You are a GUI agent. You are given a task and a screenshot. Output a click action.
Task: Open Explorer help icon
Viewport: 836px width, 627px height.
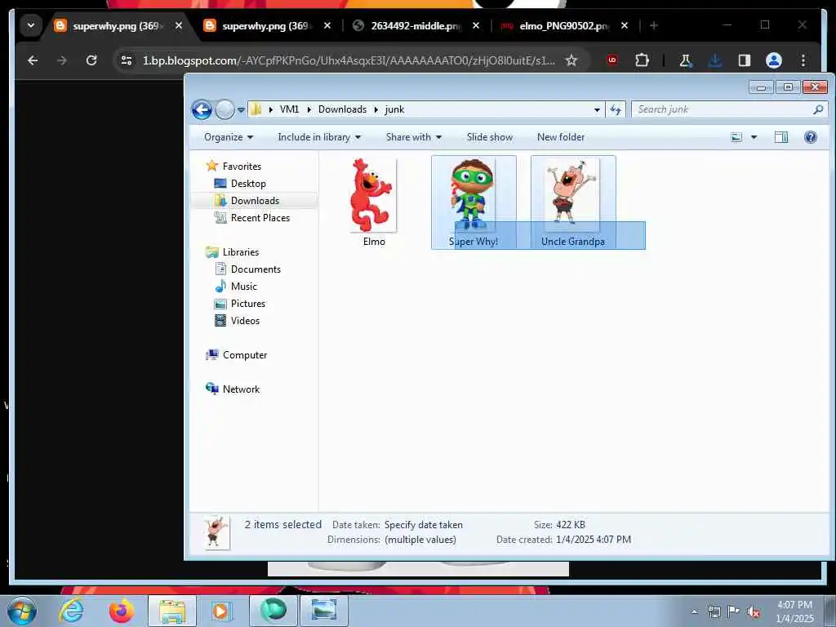811,137
